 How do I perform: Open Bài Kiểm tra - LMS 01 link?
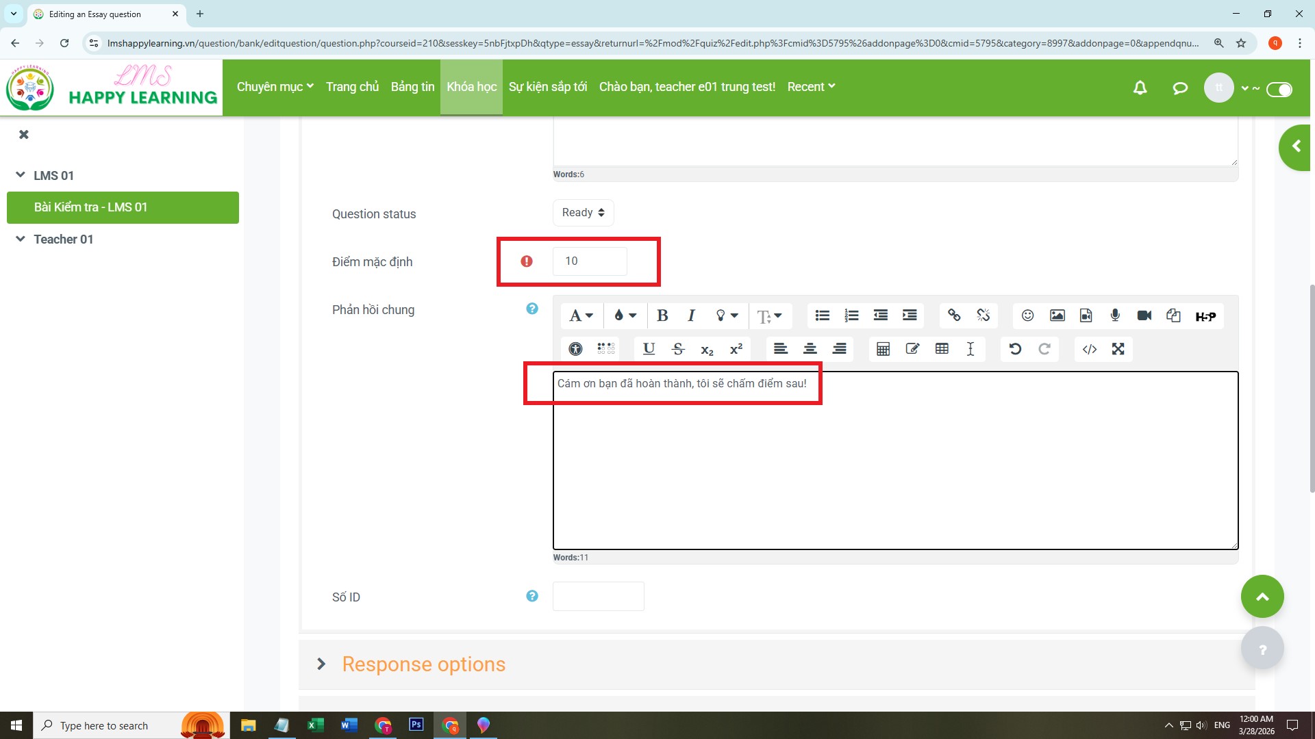[90, 207]
